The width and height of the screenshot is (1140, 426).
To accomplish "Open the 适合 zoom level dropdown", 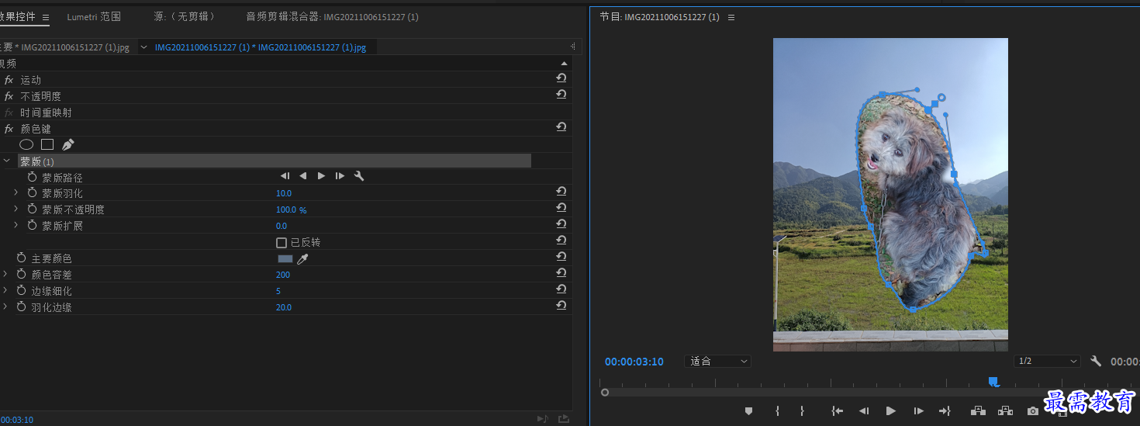I will (718, 362).
